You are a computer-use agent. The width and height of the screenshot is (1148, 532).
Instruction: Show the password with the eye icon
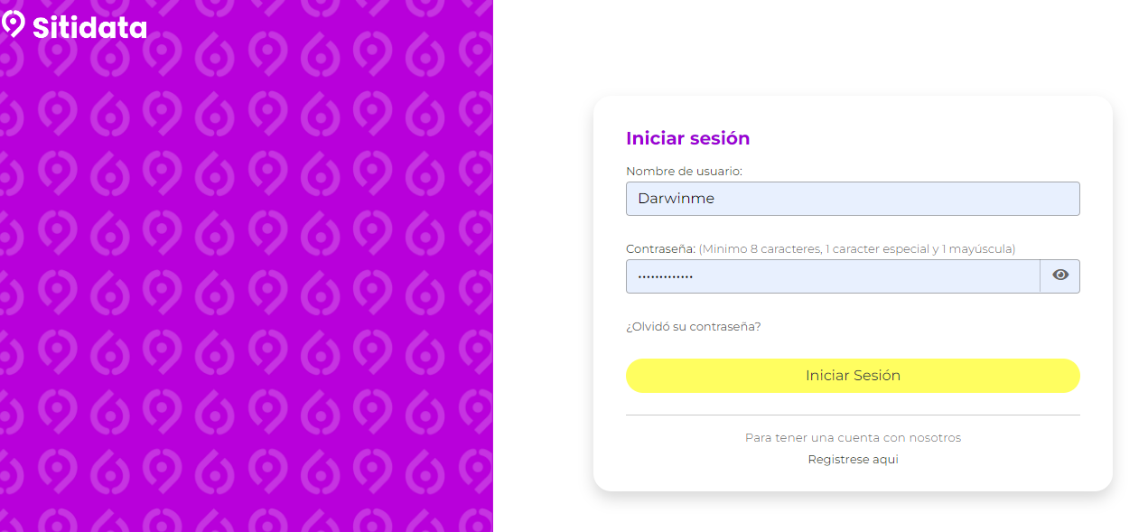click(1060, 275)
